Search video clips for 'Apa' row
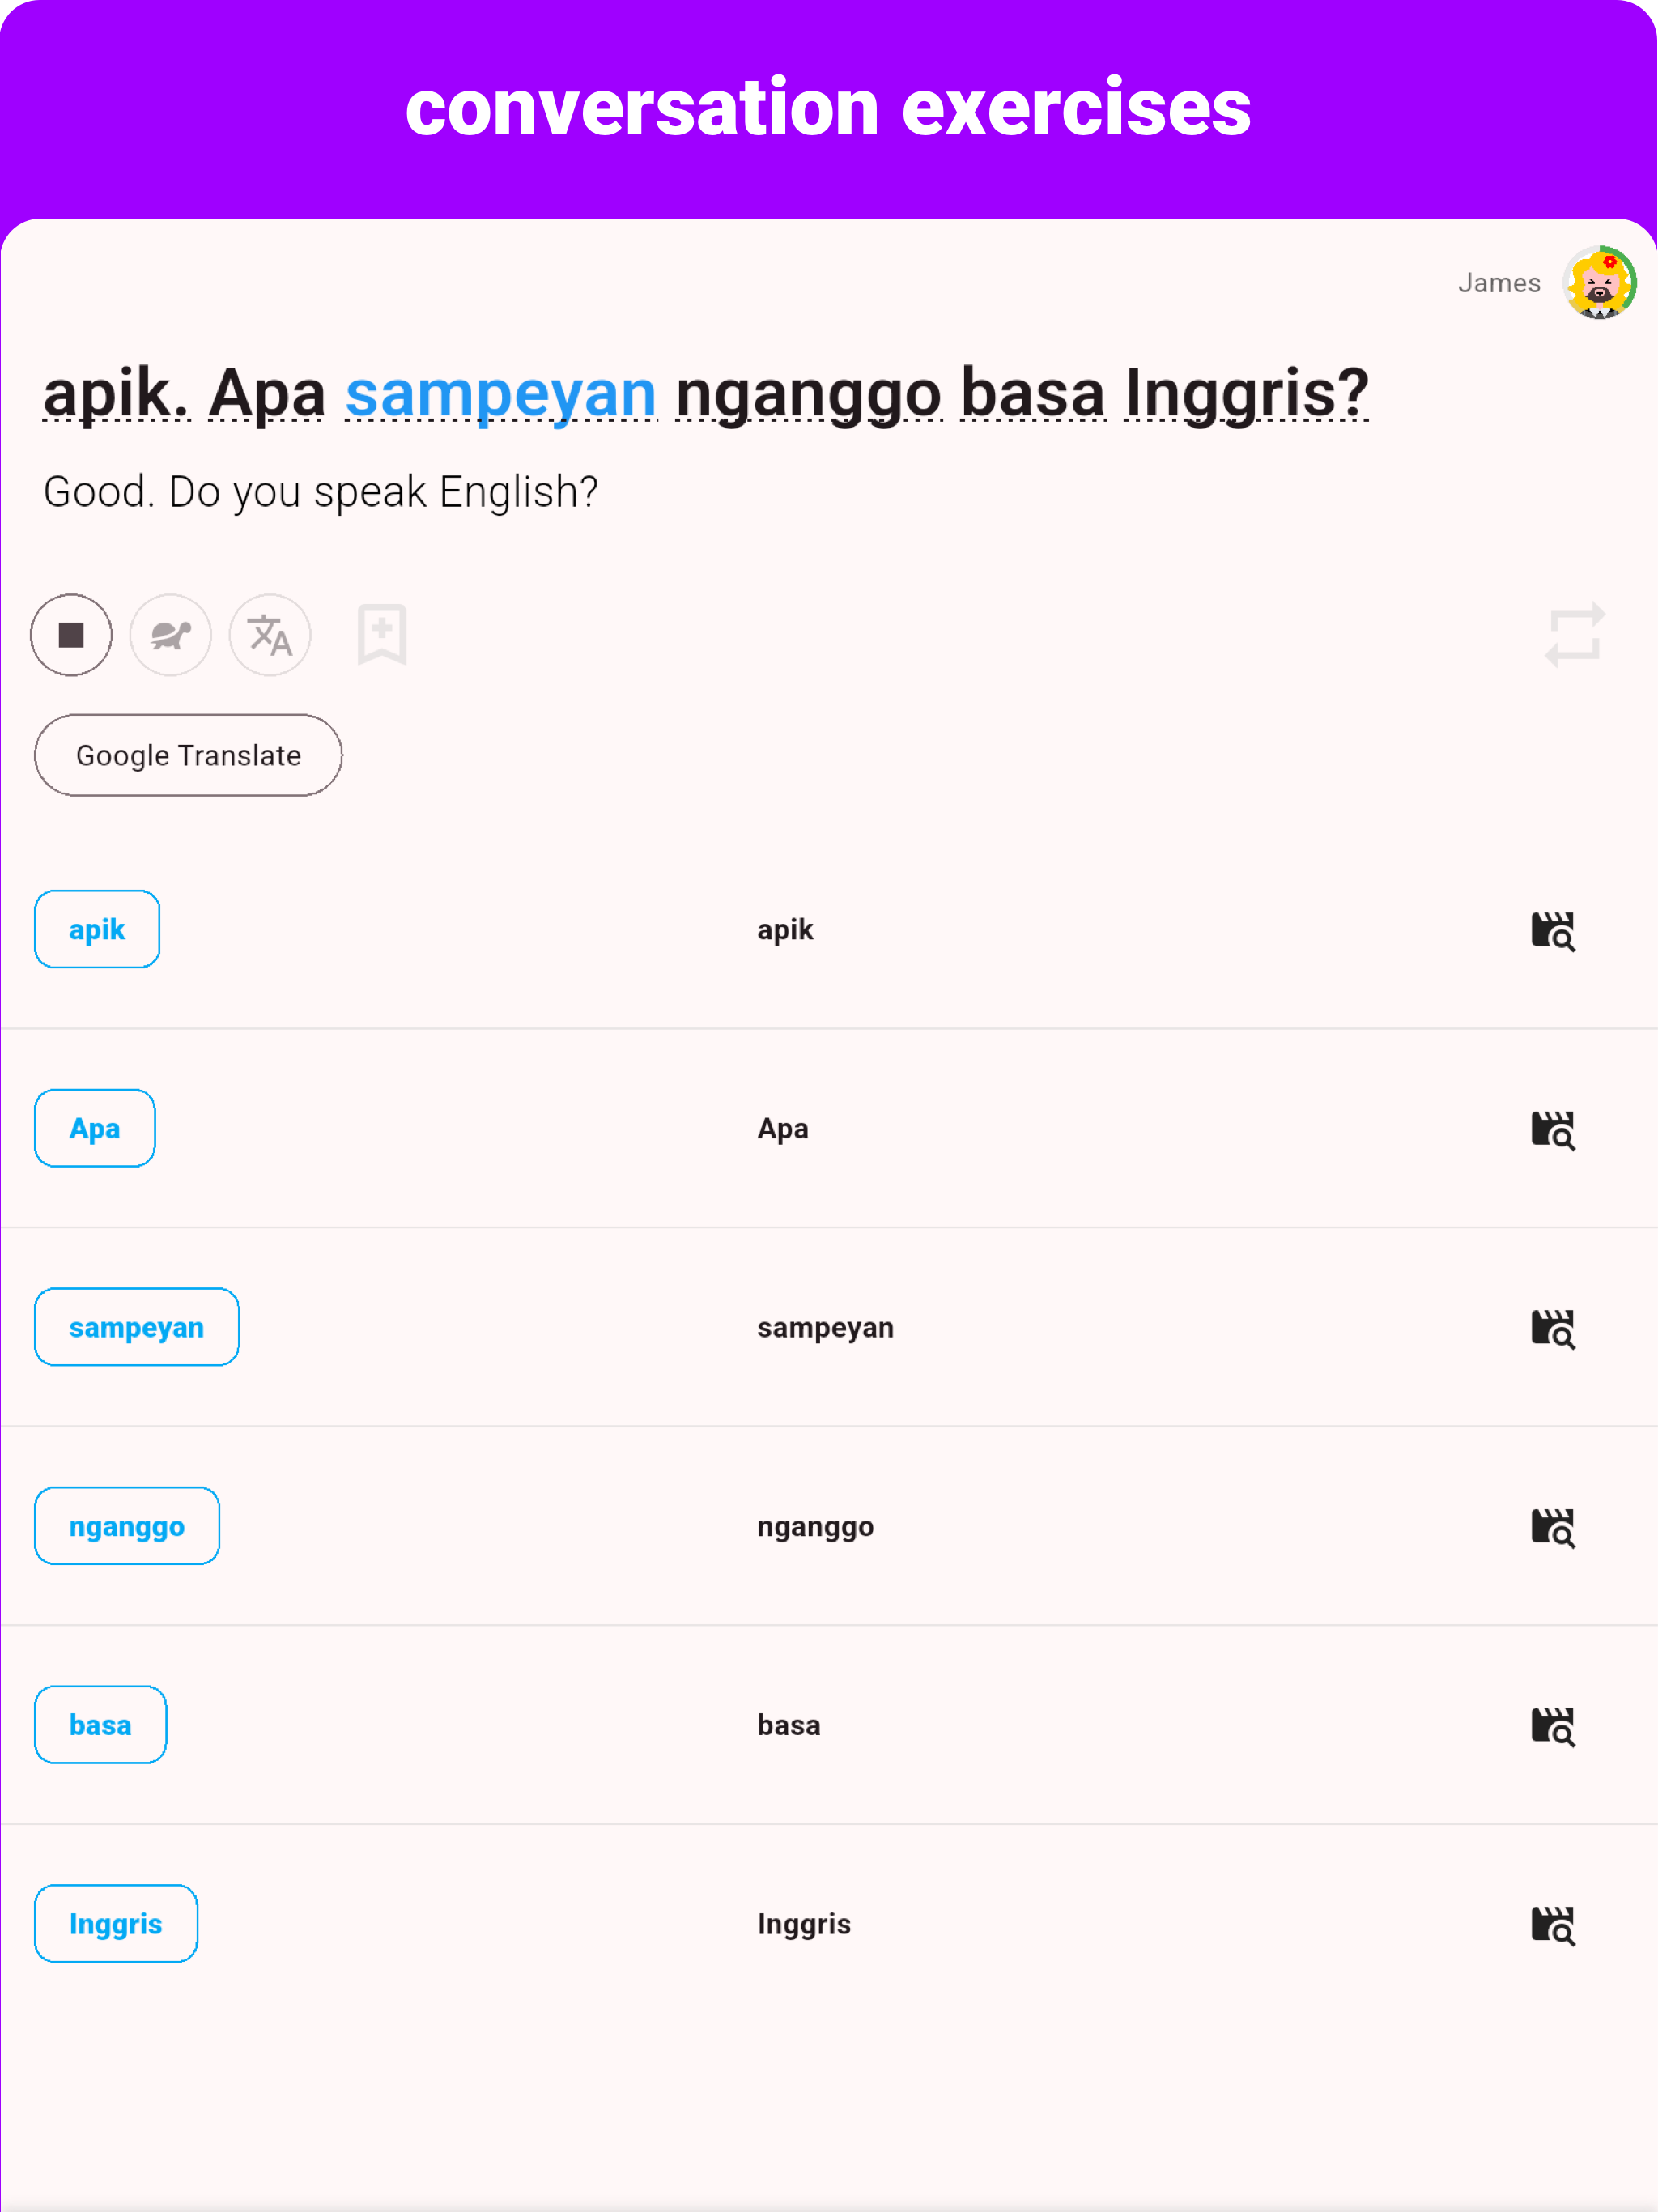Screen dimensions: 1658x2212 [1553, 1130]
